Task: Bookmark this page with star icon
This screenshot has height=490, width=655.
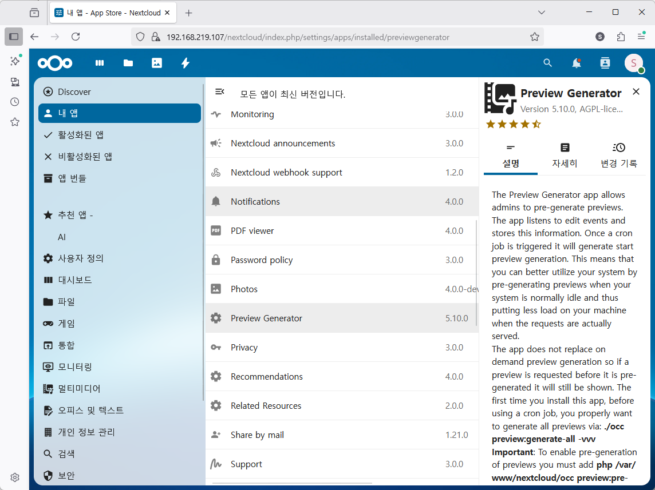Action: point(535,37)
